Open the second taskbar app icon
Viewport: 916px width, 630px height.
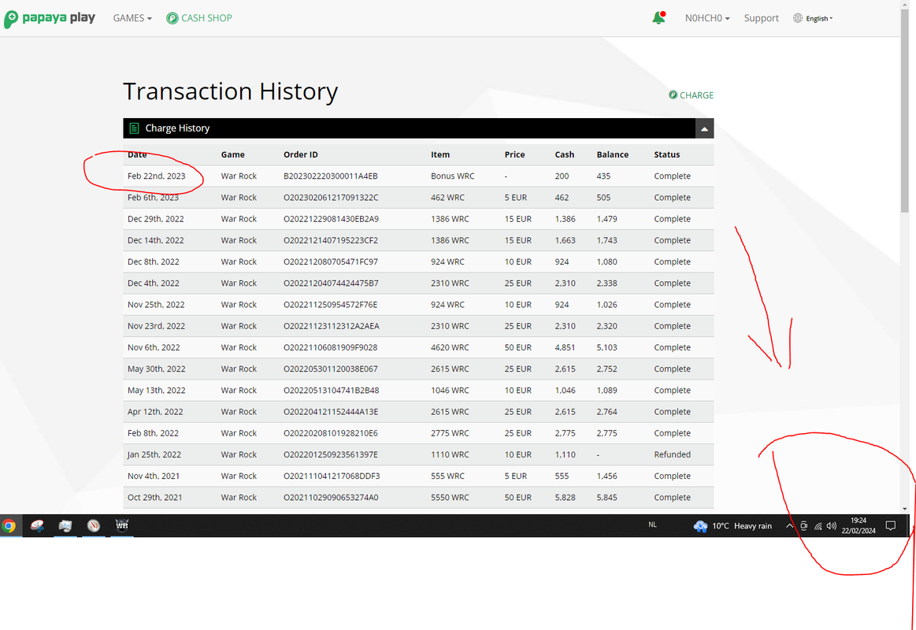[x=37, y=525]
